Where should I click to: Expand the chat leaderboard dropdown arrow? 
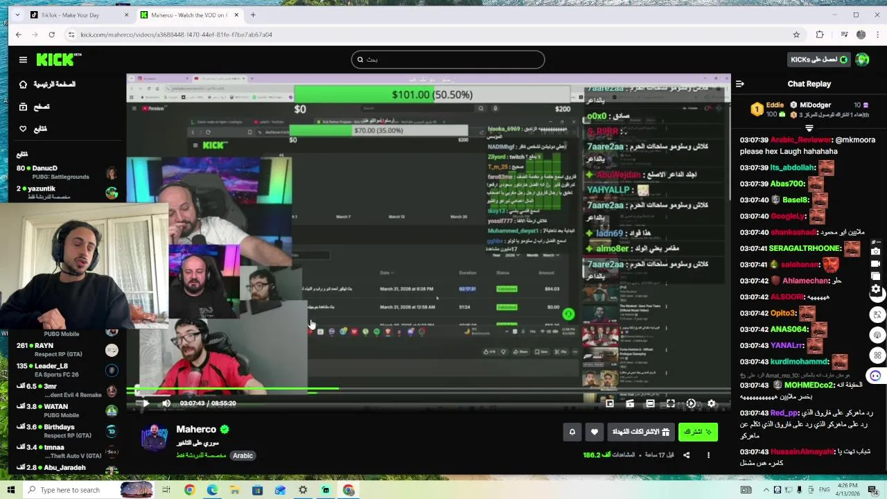pos(809,128)
